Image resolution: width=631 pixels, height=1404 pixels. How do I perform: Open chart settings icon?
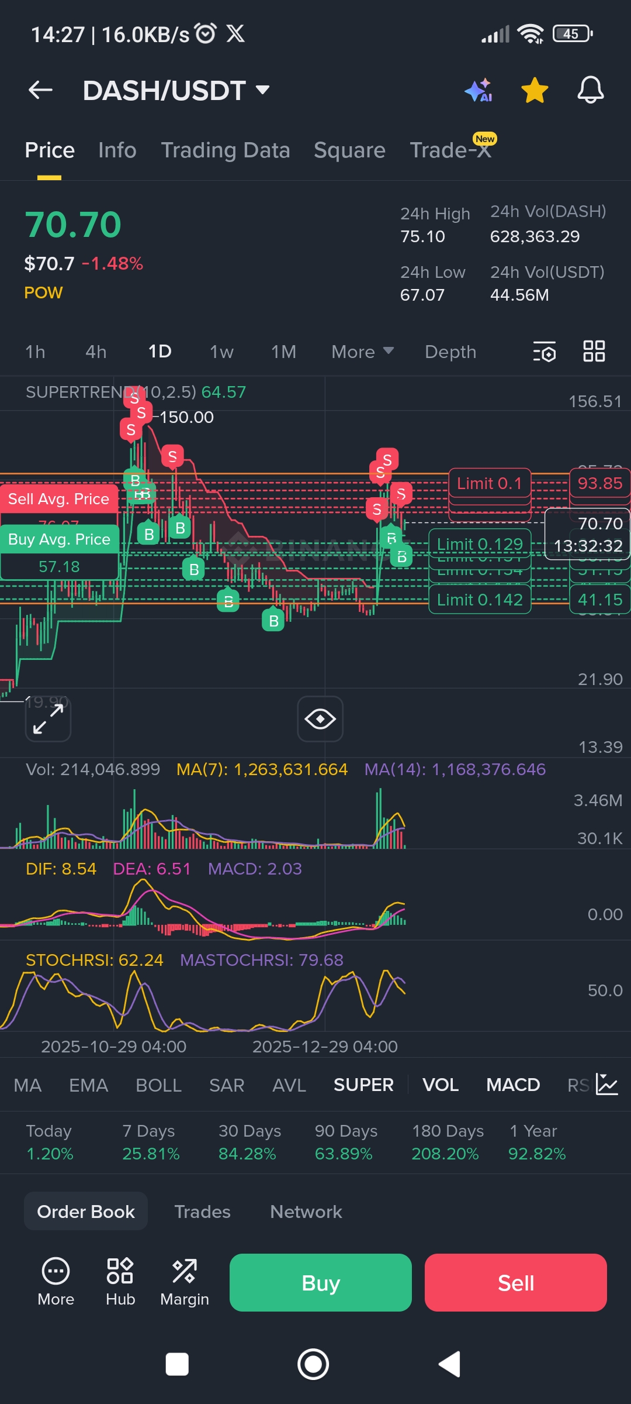(545, 352)
